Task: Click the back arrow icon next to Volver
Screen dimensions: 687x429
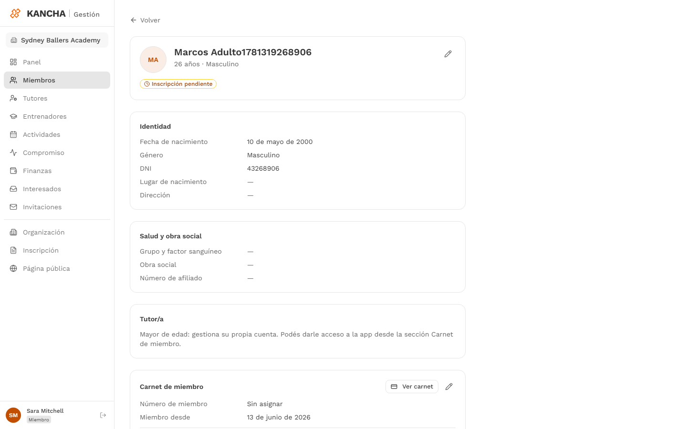Action: coord(134,20)
